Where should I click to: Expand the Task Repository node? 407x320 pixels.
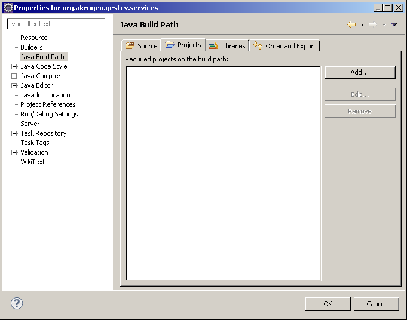(14, 133)
